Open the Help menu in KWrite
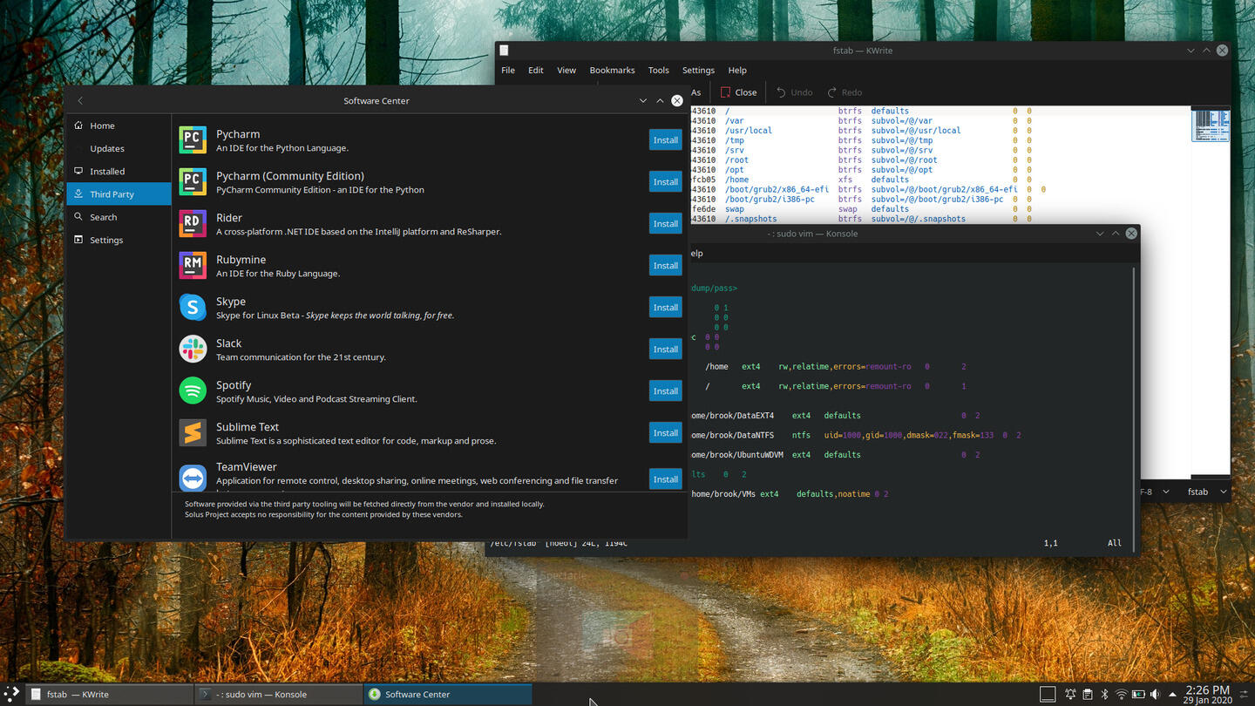The image size is (1255, 706). pos(737,70)
